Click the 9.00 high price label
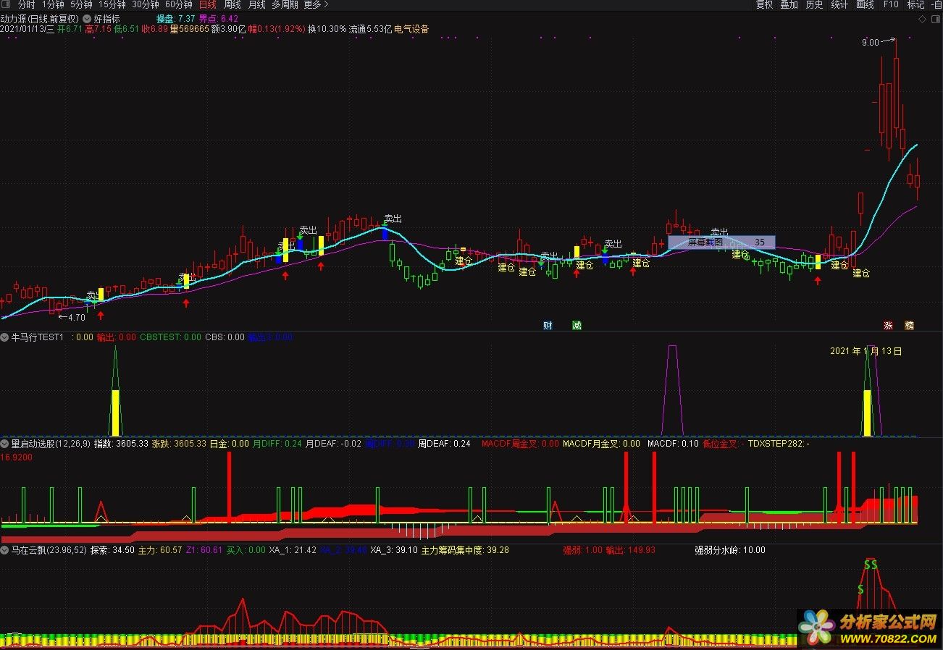This screenshot has height=650, width=943. pyautogui.click(x=870, y=43)
